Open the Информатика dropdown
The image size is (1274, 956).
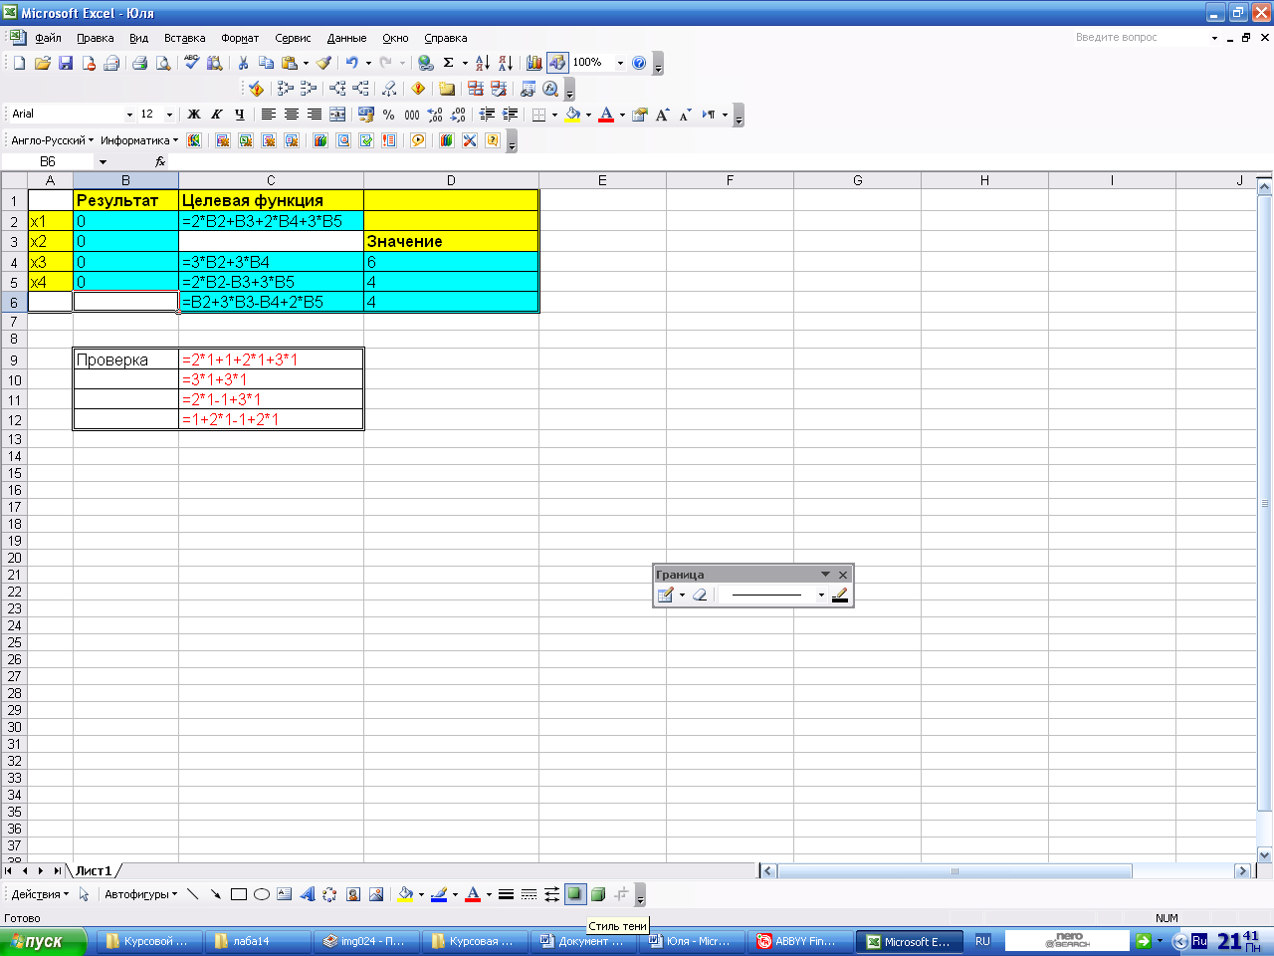coord(139,140)
